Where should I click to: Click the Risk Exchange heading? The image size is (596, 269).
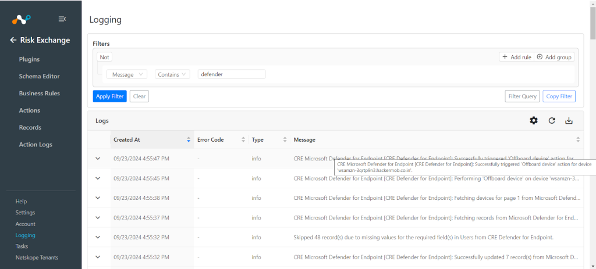(45, 40)
